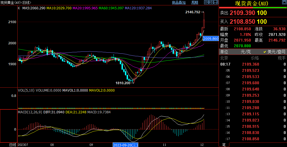This screenshot has height=147, width=287.
Task: Open the 周期 period menu
Action: (x=194, y=3)
